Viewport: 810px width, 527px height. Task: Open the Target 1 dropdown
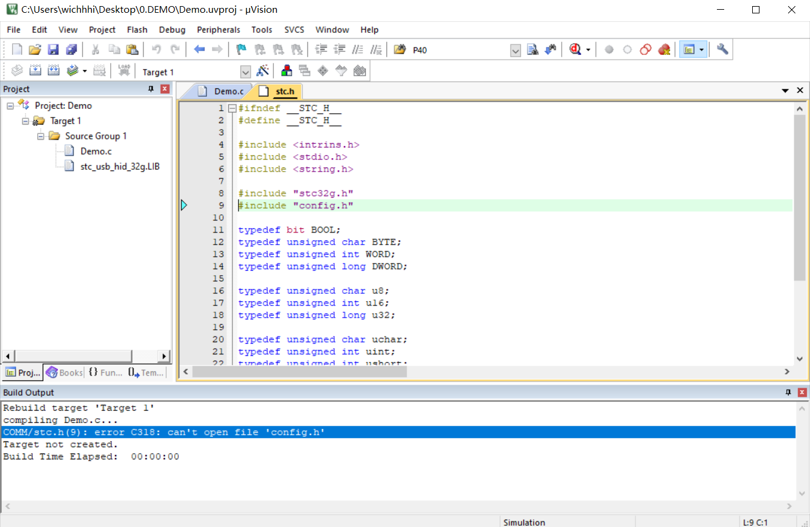point(245,72)
